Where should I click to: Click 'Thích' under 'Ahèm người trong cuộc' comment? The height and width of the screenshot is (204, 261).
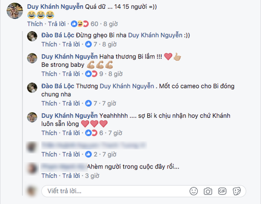49,176
